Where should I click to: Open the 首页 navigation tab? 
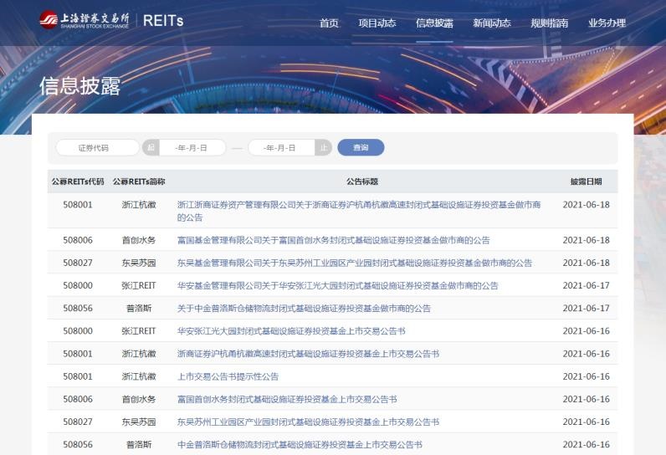[329, 23]
